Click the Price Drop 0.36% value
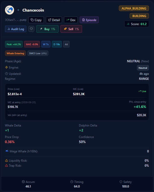 coord(10,142)
